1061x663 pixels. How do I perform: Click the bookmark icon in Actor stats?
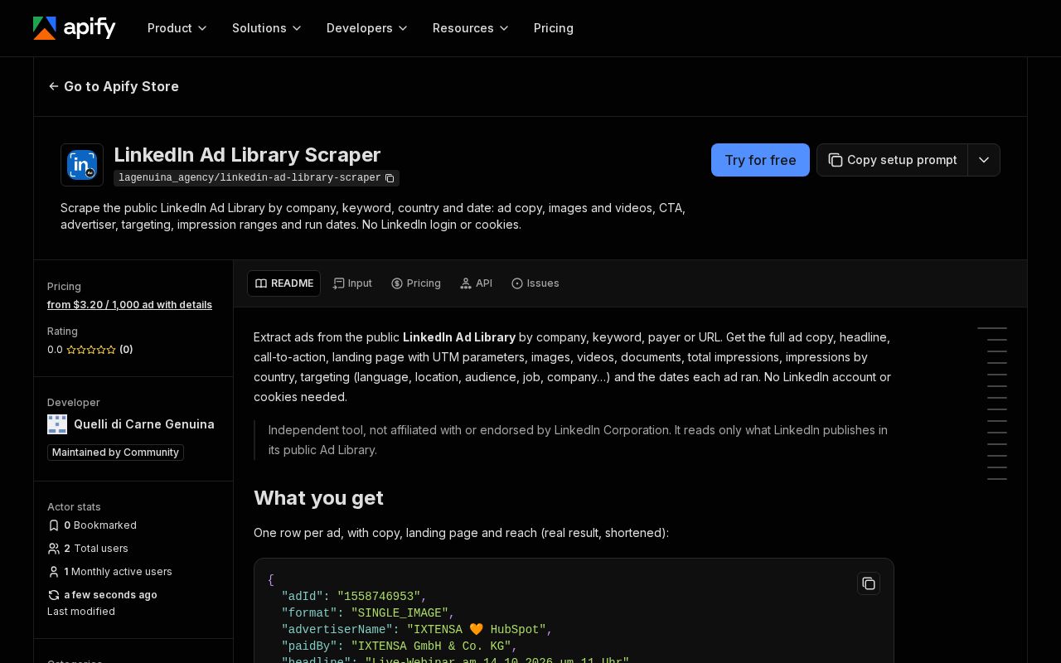[x=54, y=525]
